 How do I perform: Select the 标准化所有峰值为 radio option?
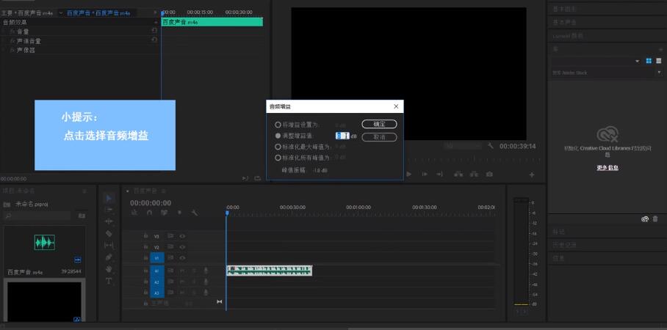[x=278, y=158]
